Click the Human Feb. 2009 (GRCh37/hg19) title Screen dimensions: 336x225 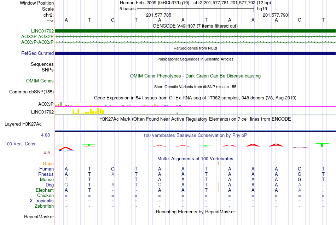pos(155,3)
